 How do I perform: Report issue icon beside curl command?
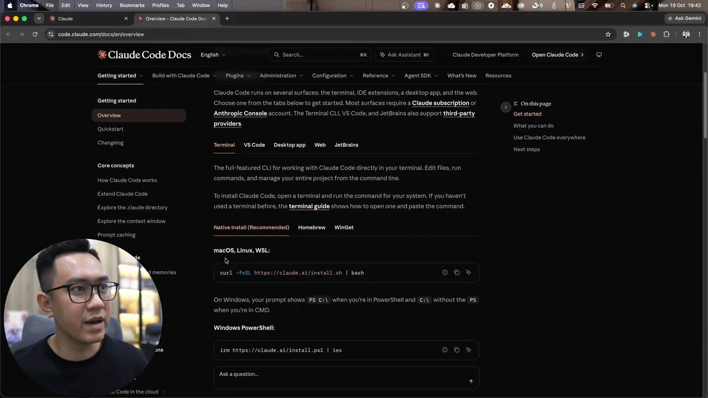(445, 273)
